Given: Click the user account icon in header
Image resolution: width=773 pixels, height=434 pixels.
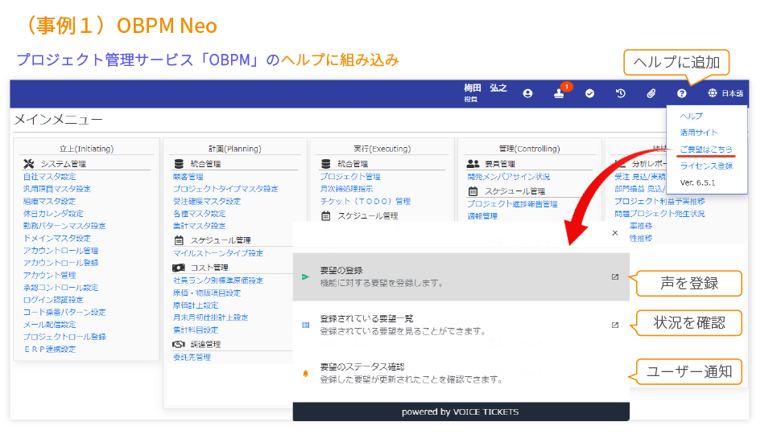Looking at the screenshot, I should [x=527, y=93].
